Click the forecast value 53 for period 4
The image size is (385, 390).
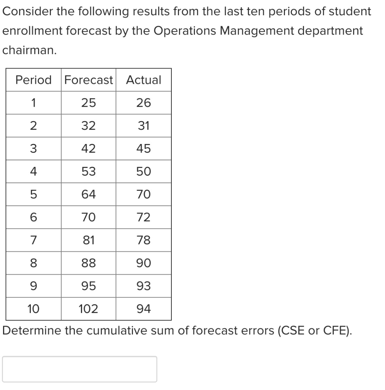(88, 171)
